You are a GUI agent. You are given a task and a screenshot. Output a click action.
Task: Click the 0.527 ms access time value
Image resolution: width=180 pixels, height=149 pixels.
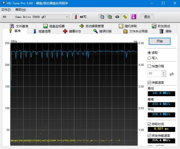[x=161, y=129]
